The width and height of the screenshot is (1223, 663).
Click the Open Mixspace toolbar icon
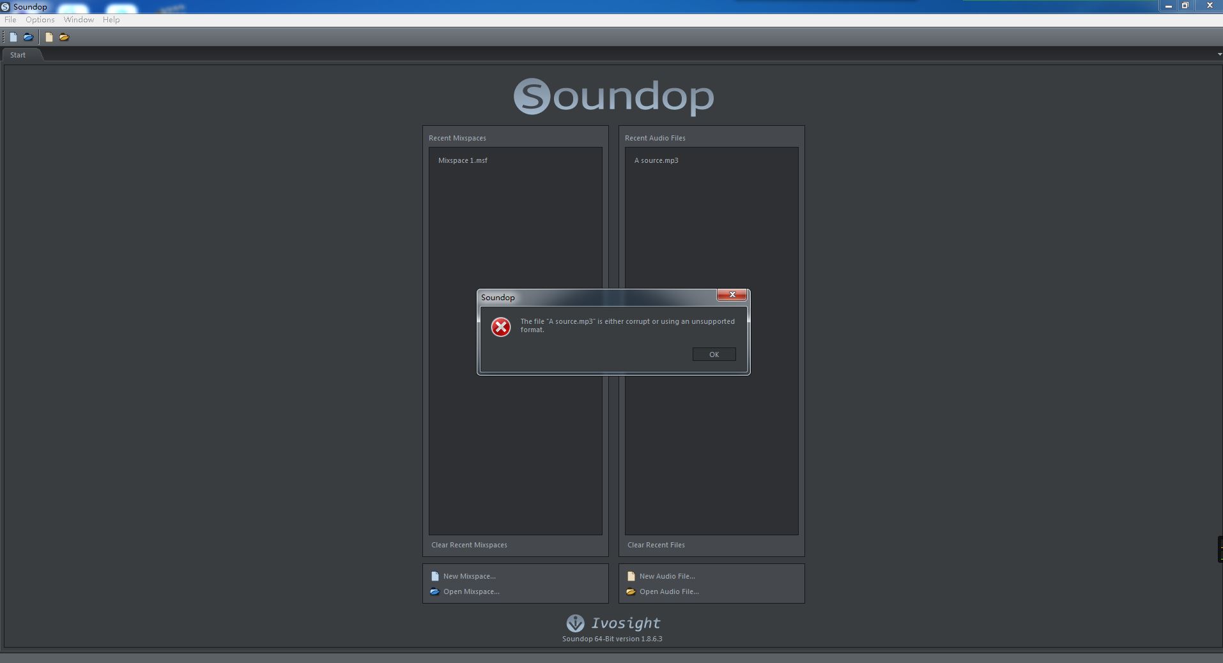[29, 37]
